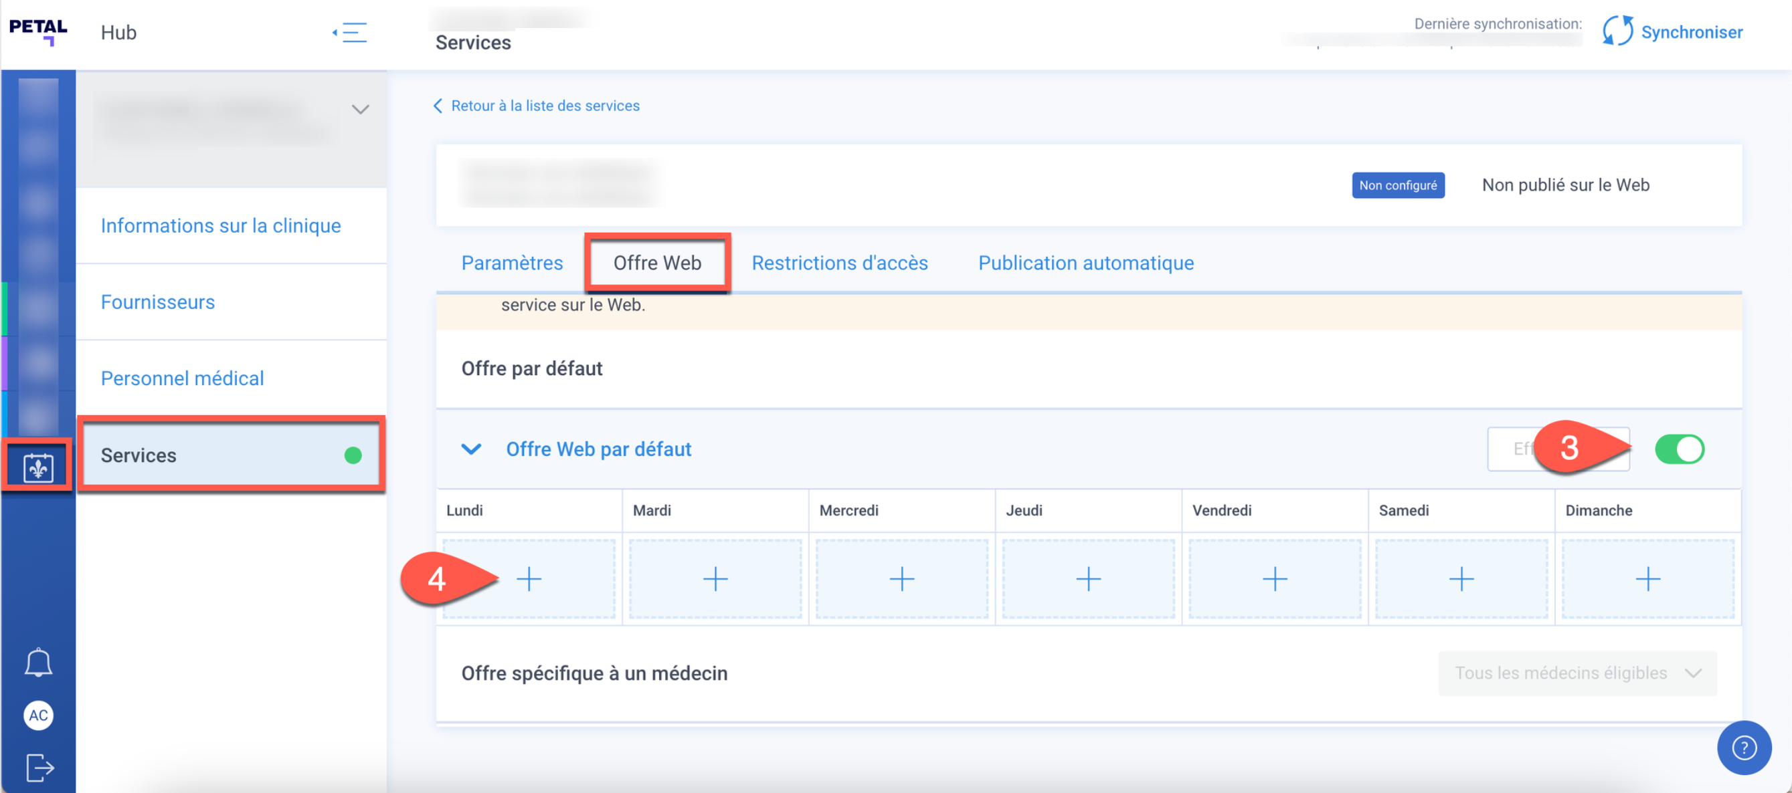Screen dimensions: 1792x793
Task: Click the logout icon
Action: click(39, 768)
